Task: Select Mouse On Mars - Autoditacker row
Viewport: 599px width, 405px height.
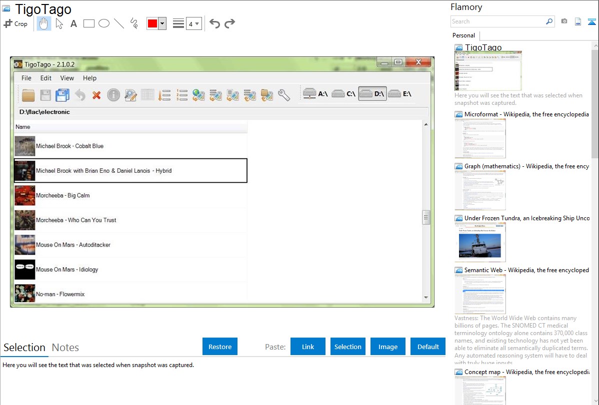Action: (130, 245)
